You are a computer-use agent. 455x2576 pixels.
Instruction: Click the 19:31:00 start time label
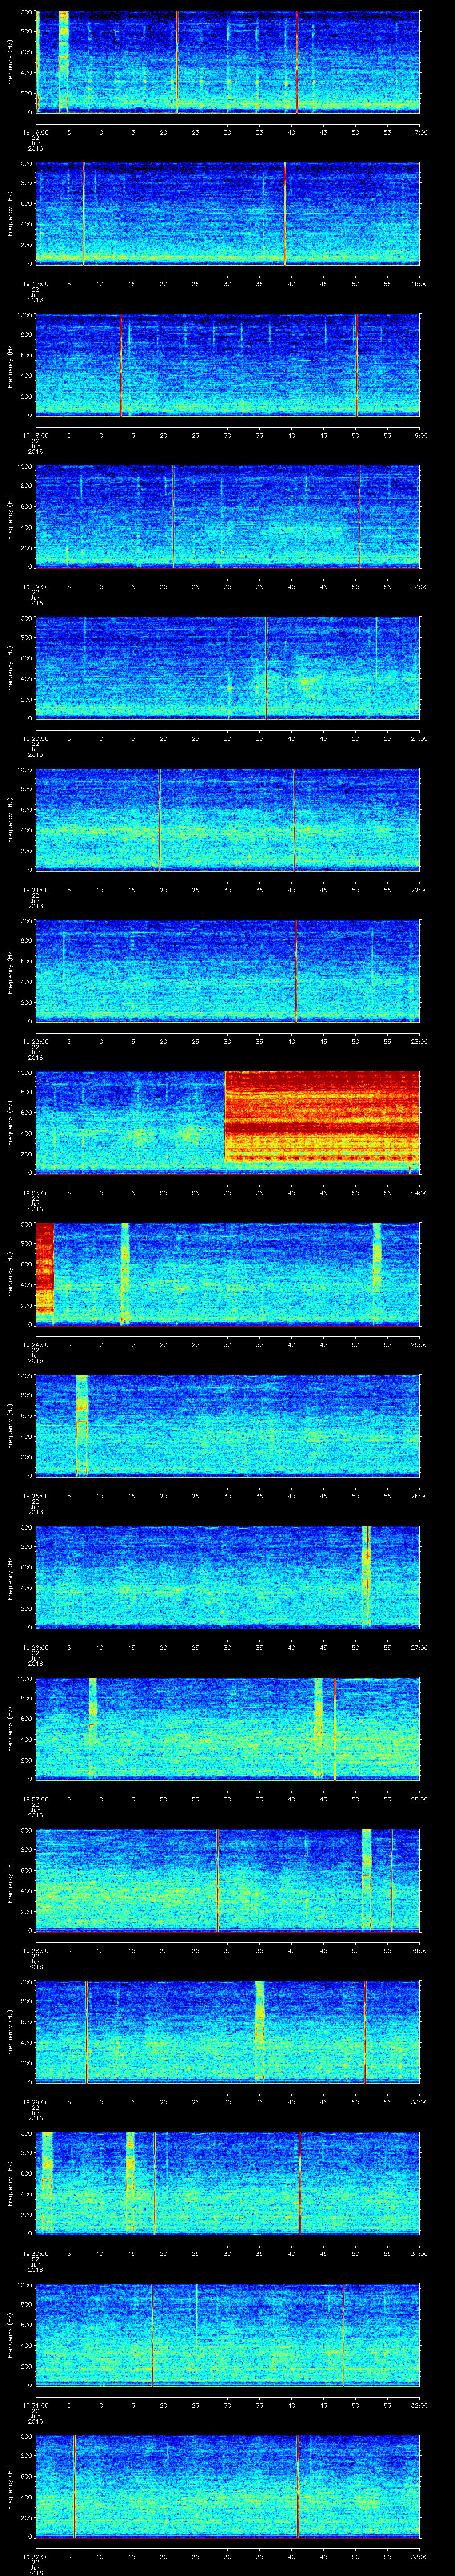point(36,2405)
